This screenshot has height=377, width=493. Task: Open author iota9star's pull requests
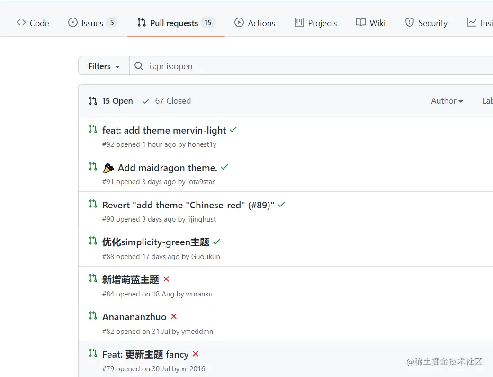[x=201, y=182]
